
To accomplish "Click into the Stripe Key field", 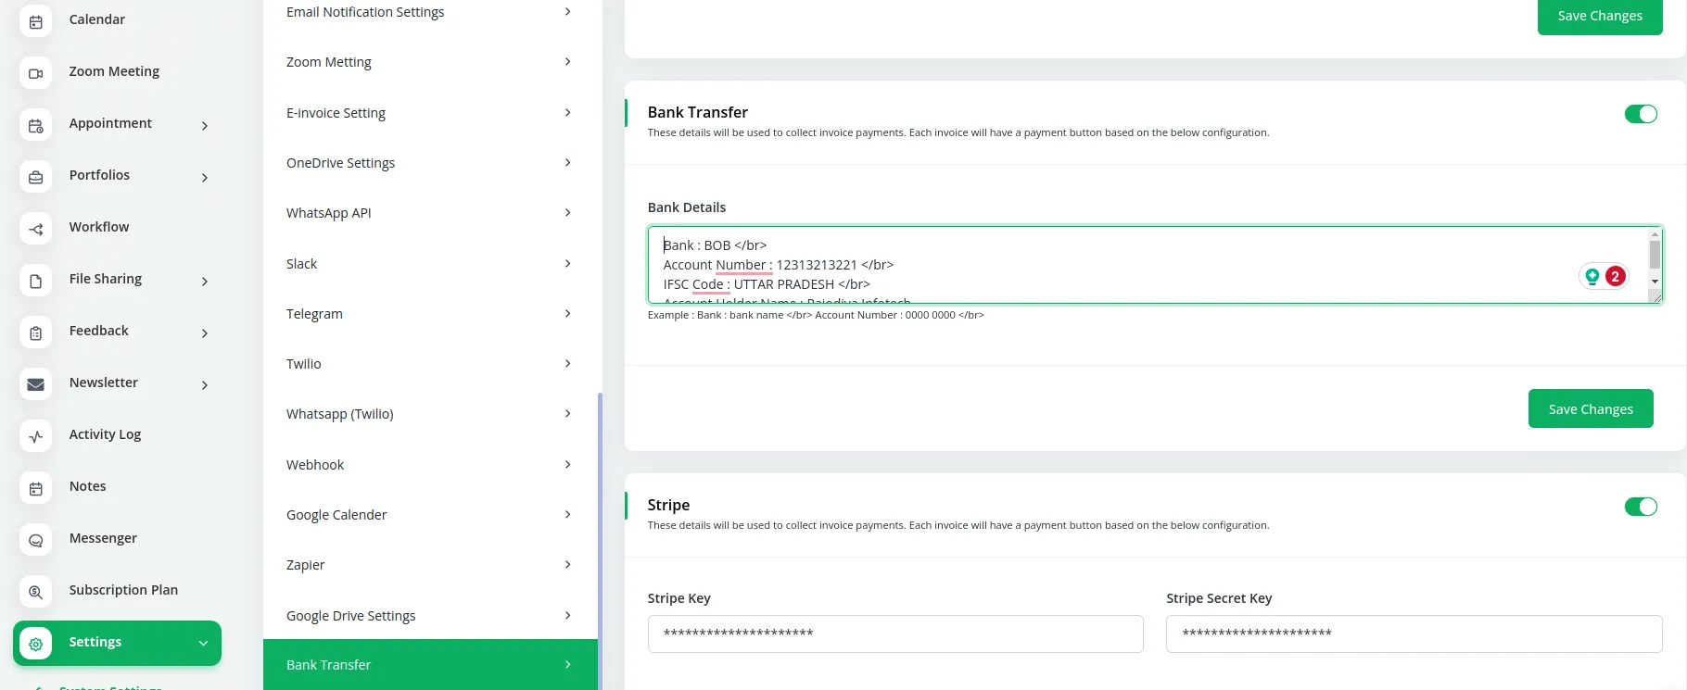I will tap(894, 634).
